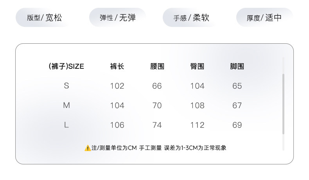Click the 弹性/无弹 elasticity tag
The image size is (309, 180).
(x=117, y=18)
